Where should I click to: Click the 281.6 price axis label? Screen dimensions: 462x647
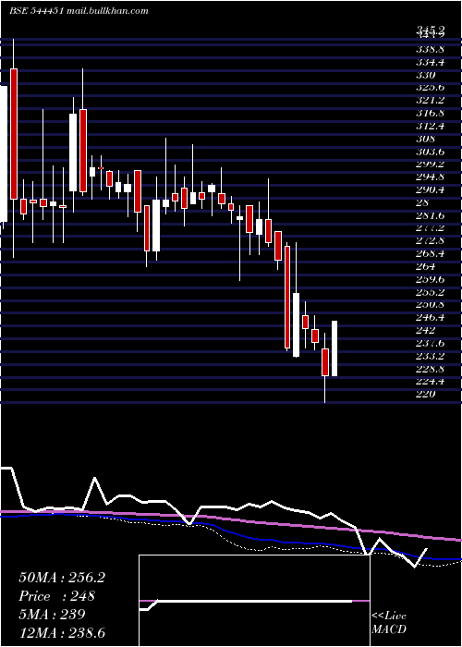pos(431,215)
